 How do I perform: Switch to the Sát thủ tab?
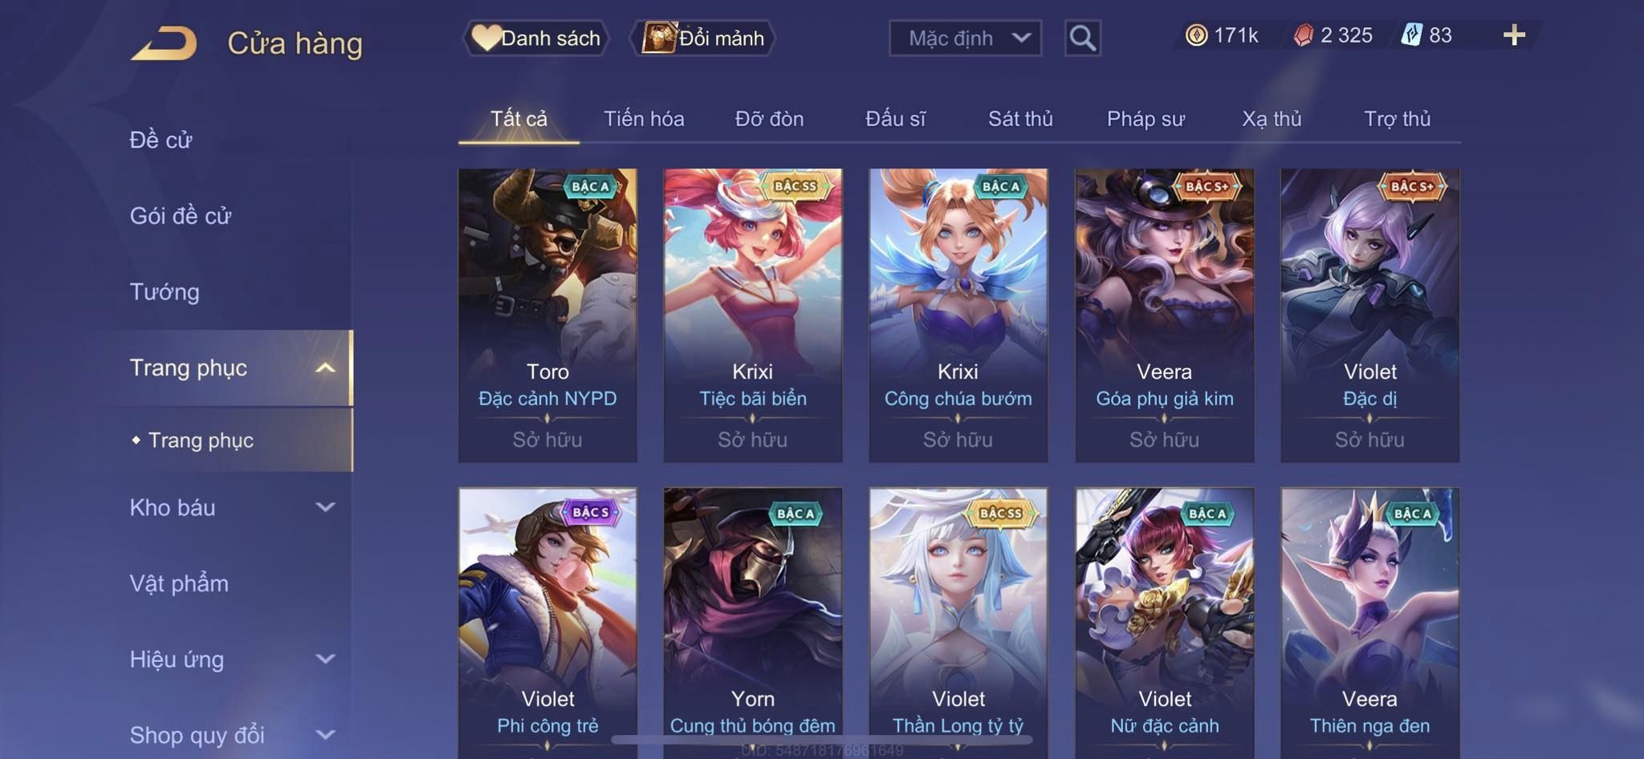pos(1019,119)
